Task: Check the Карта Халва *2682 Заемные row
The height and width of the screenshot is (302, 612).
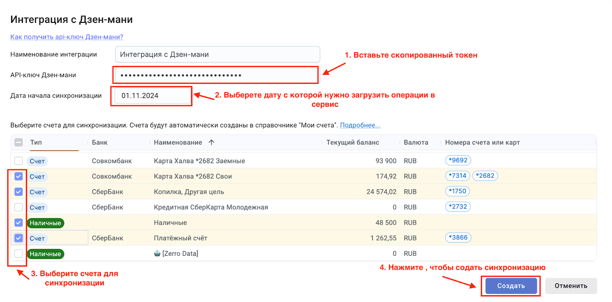Action: pyautogui.click(x=18, y=161)
